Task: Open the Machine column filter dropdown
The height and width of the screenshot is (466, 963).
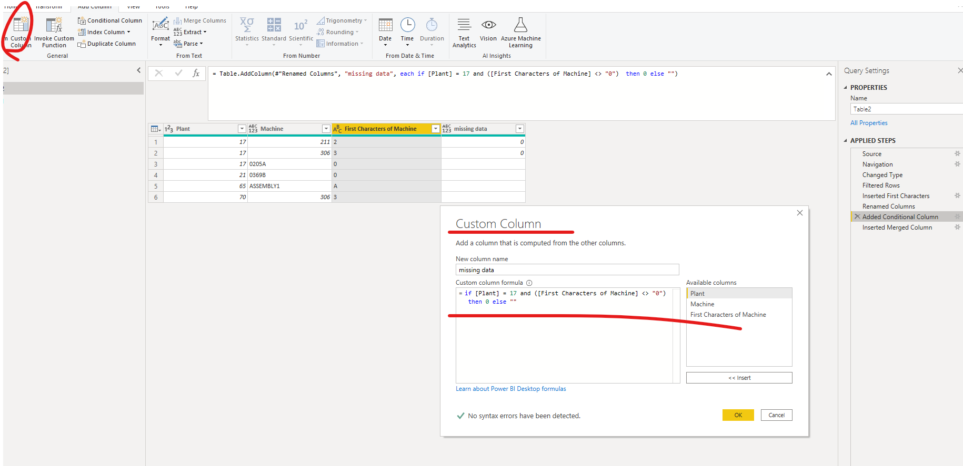Action: (326, 129)
